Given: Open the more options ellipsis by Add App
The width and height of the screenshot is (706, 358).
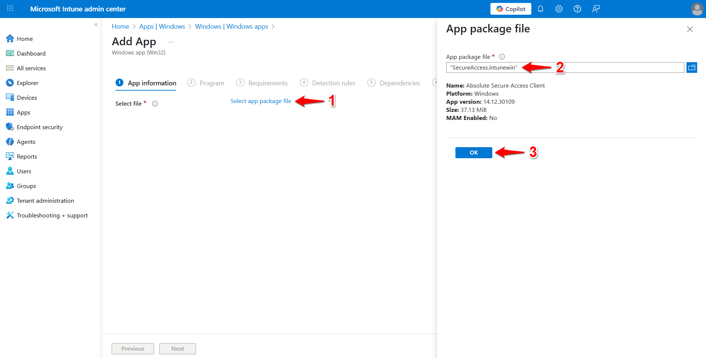Looking at the screenshot, I should [171, 42].
